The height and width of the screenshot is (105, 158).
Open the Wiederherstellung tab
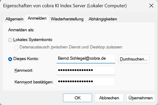[x=67, y=19]
